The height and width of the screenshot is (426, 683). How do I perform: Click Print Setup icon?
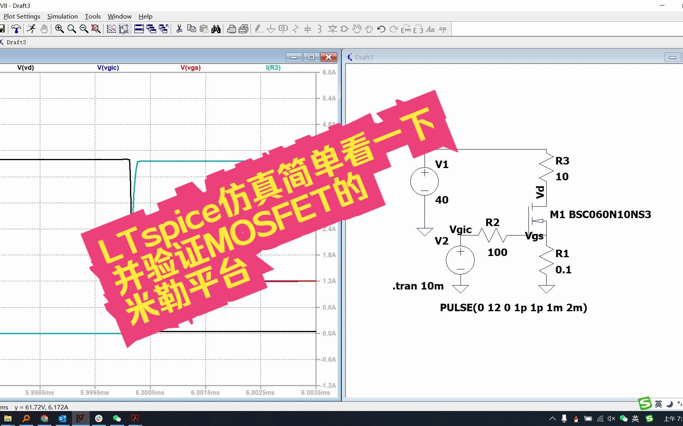pyautogui.click(x=232, y=29)
